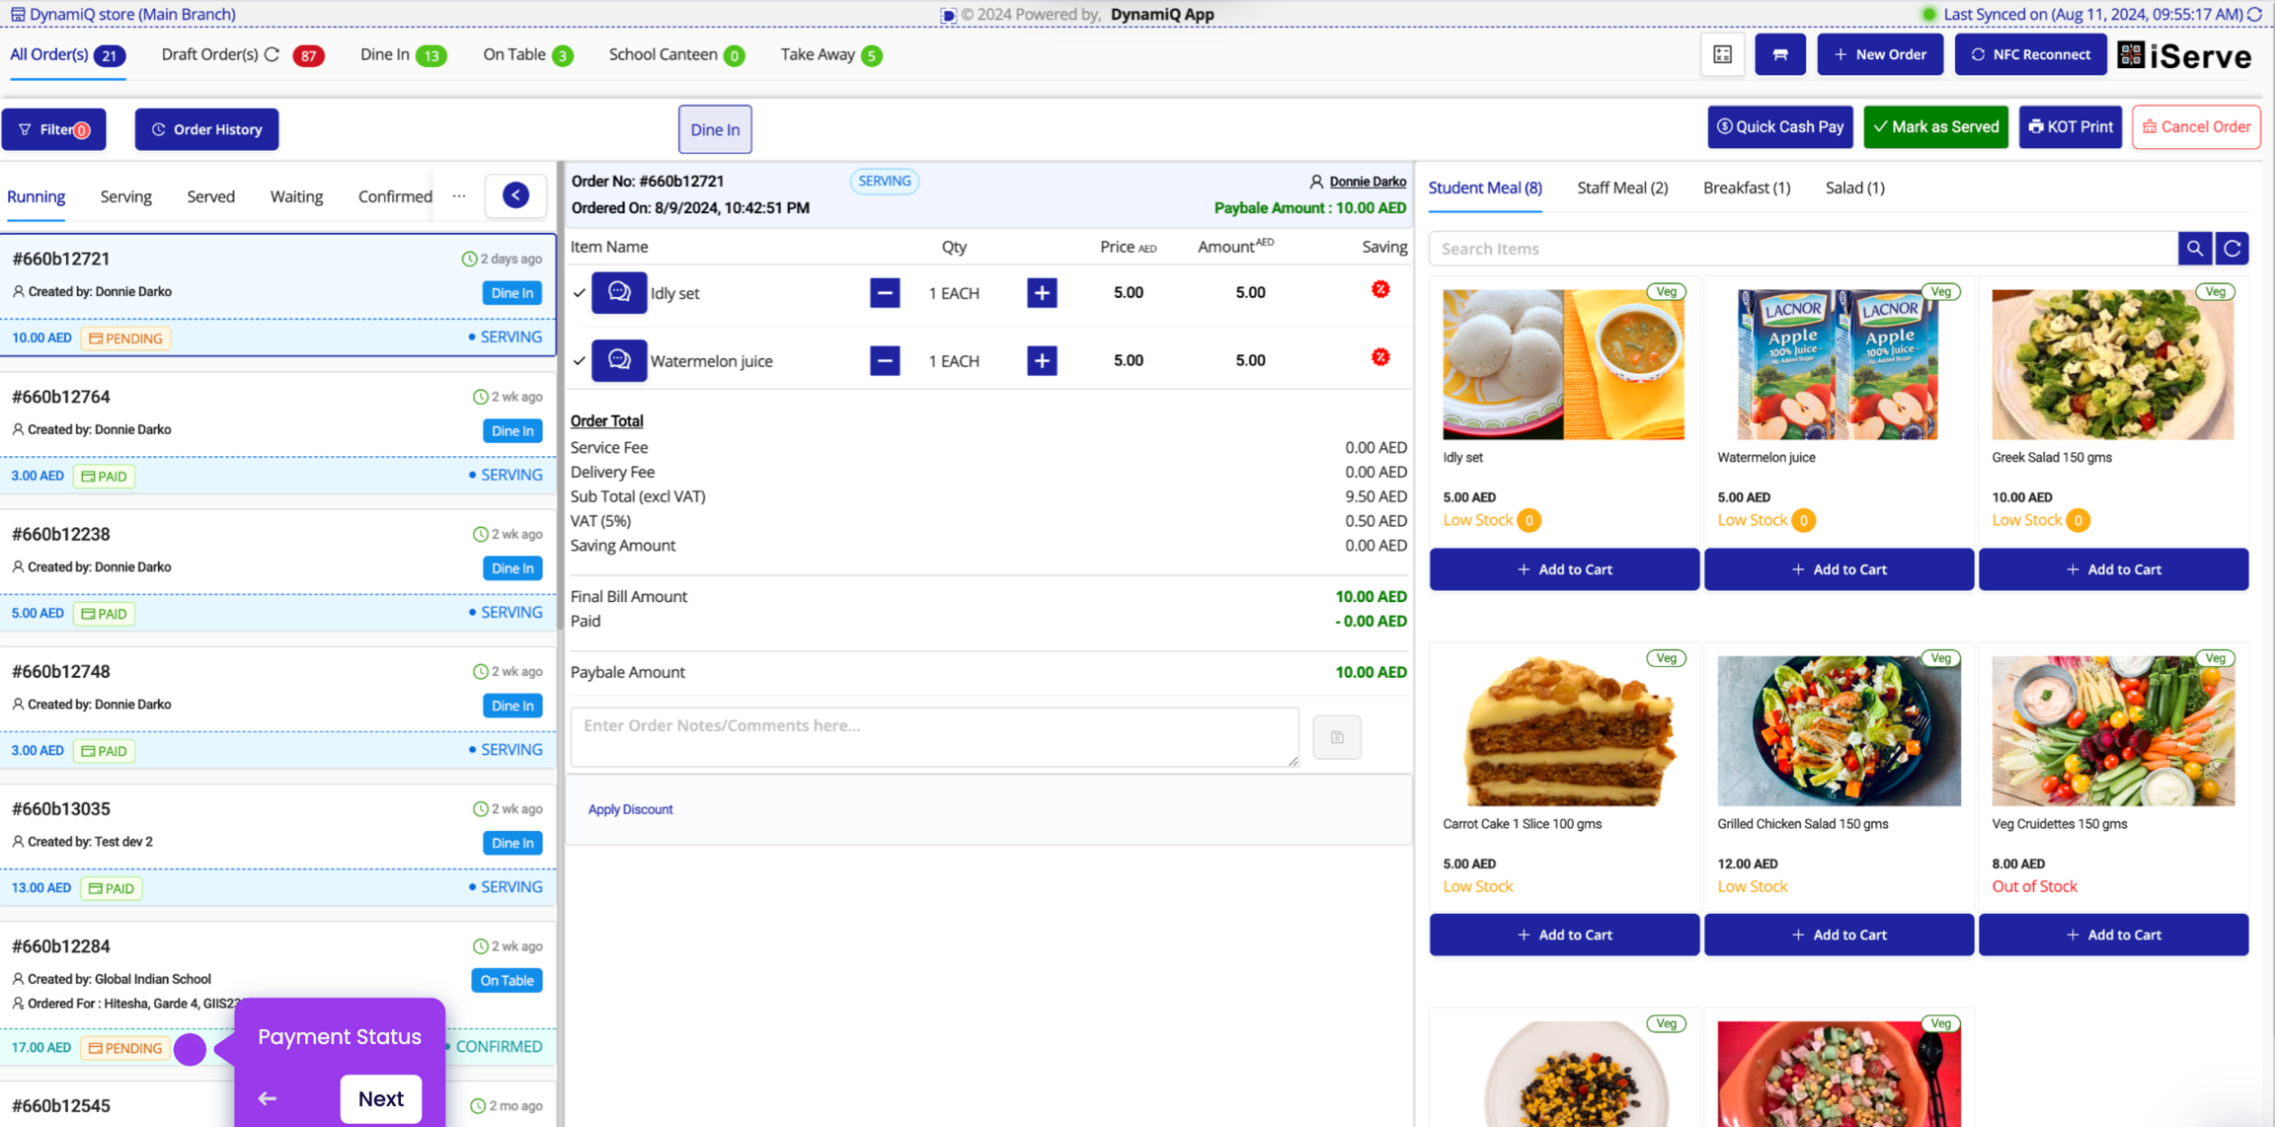Open the table layout icon near New Order
Screen dimensions: 2275x1127
[1722, 54]
